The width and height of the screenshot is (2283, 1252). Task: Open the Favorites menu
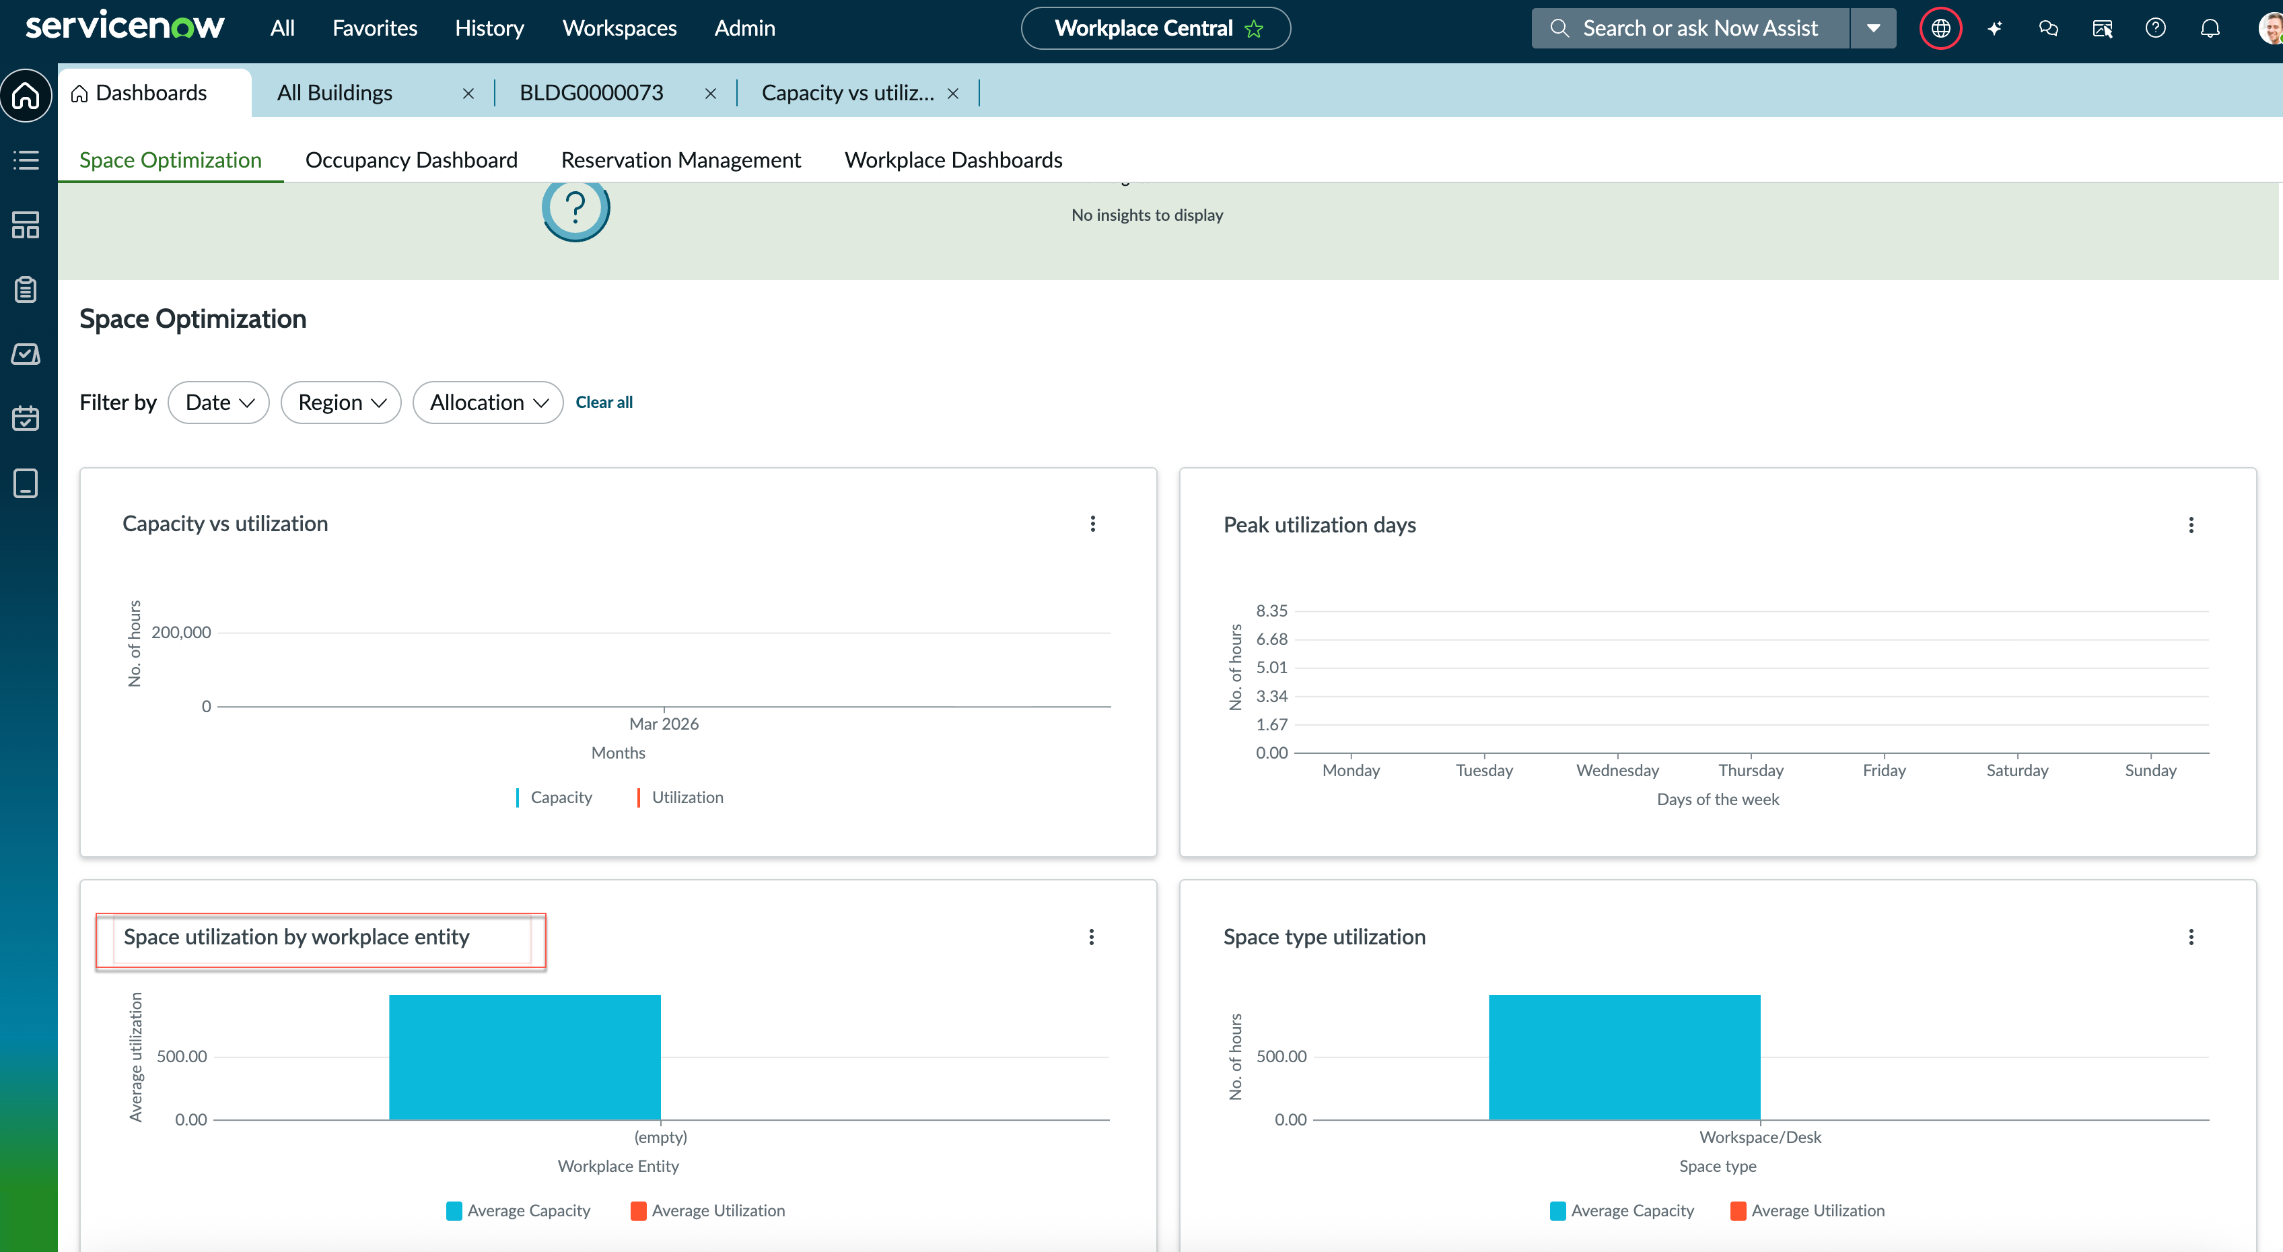click(375, 28)
